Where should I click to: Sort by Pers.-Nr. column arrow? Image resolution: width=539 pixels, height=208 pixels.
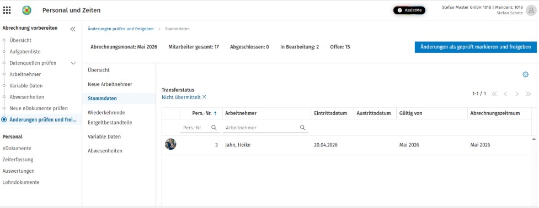click(215, 113)
